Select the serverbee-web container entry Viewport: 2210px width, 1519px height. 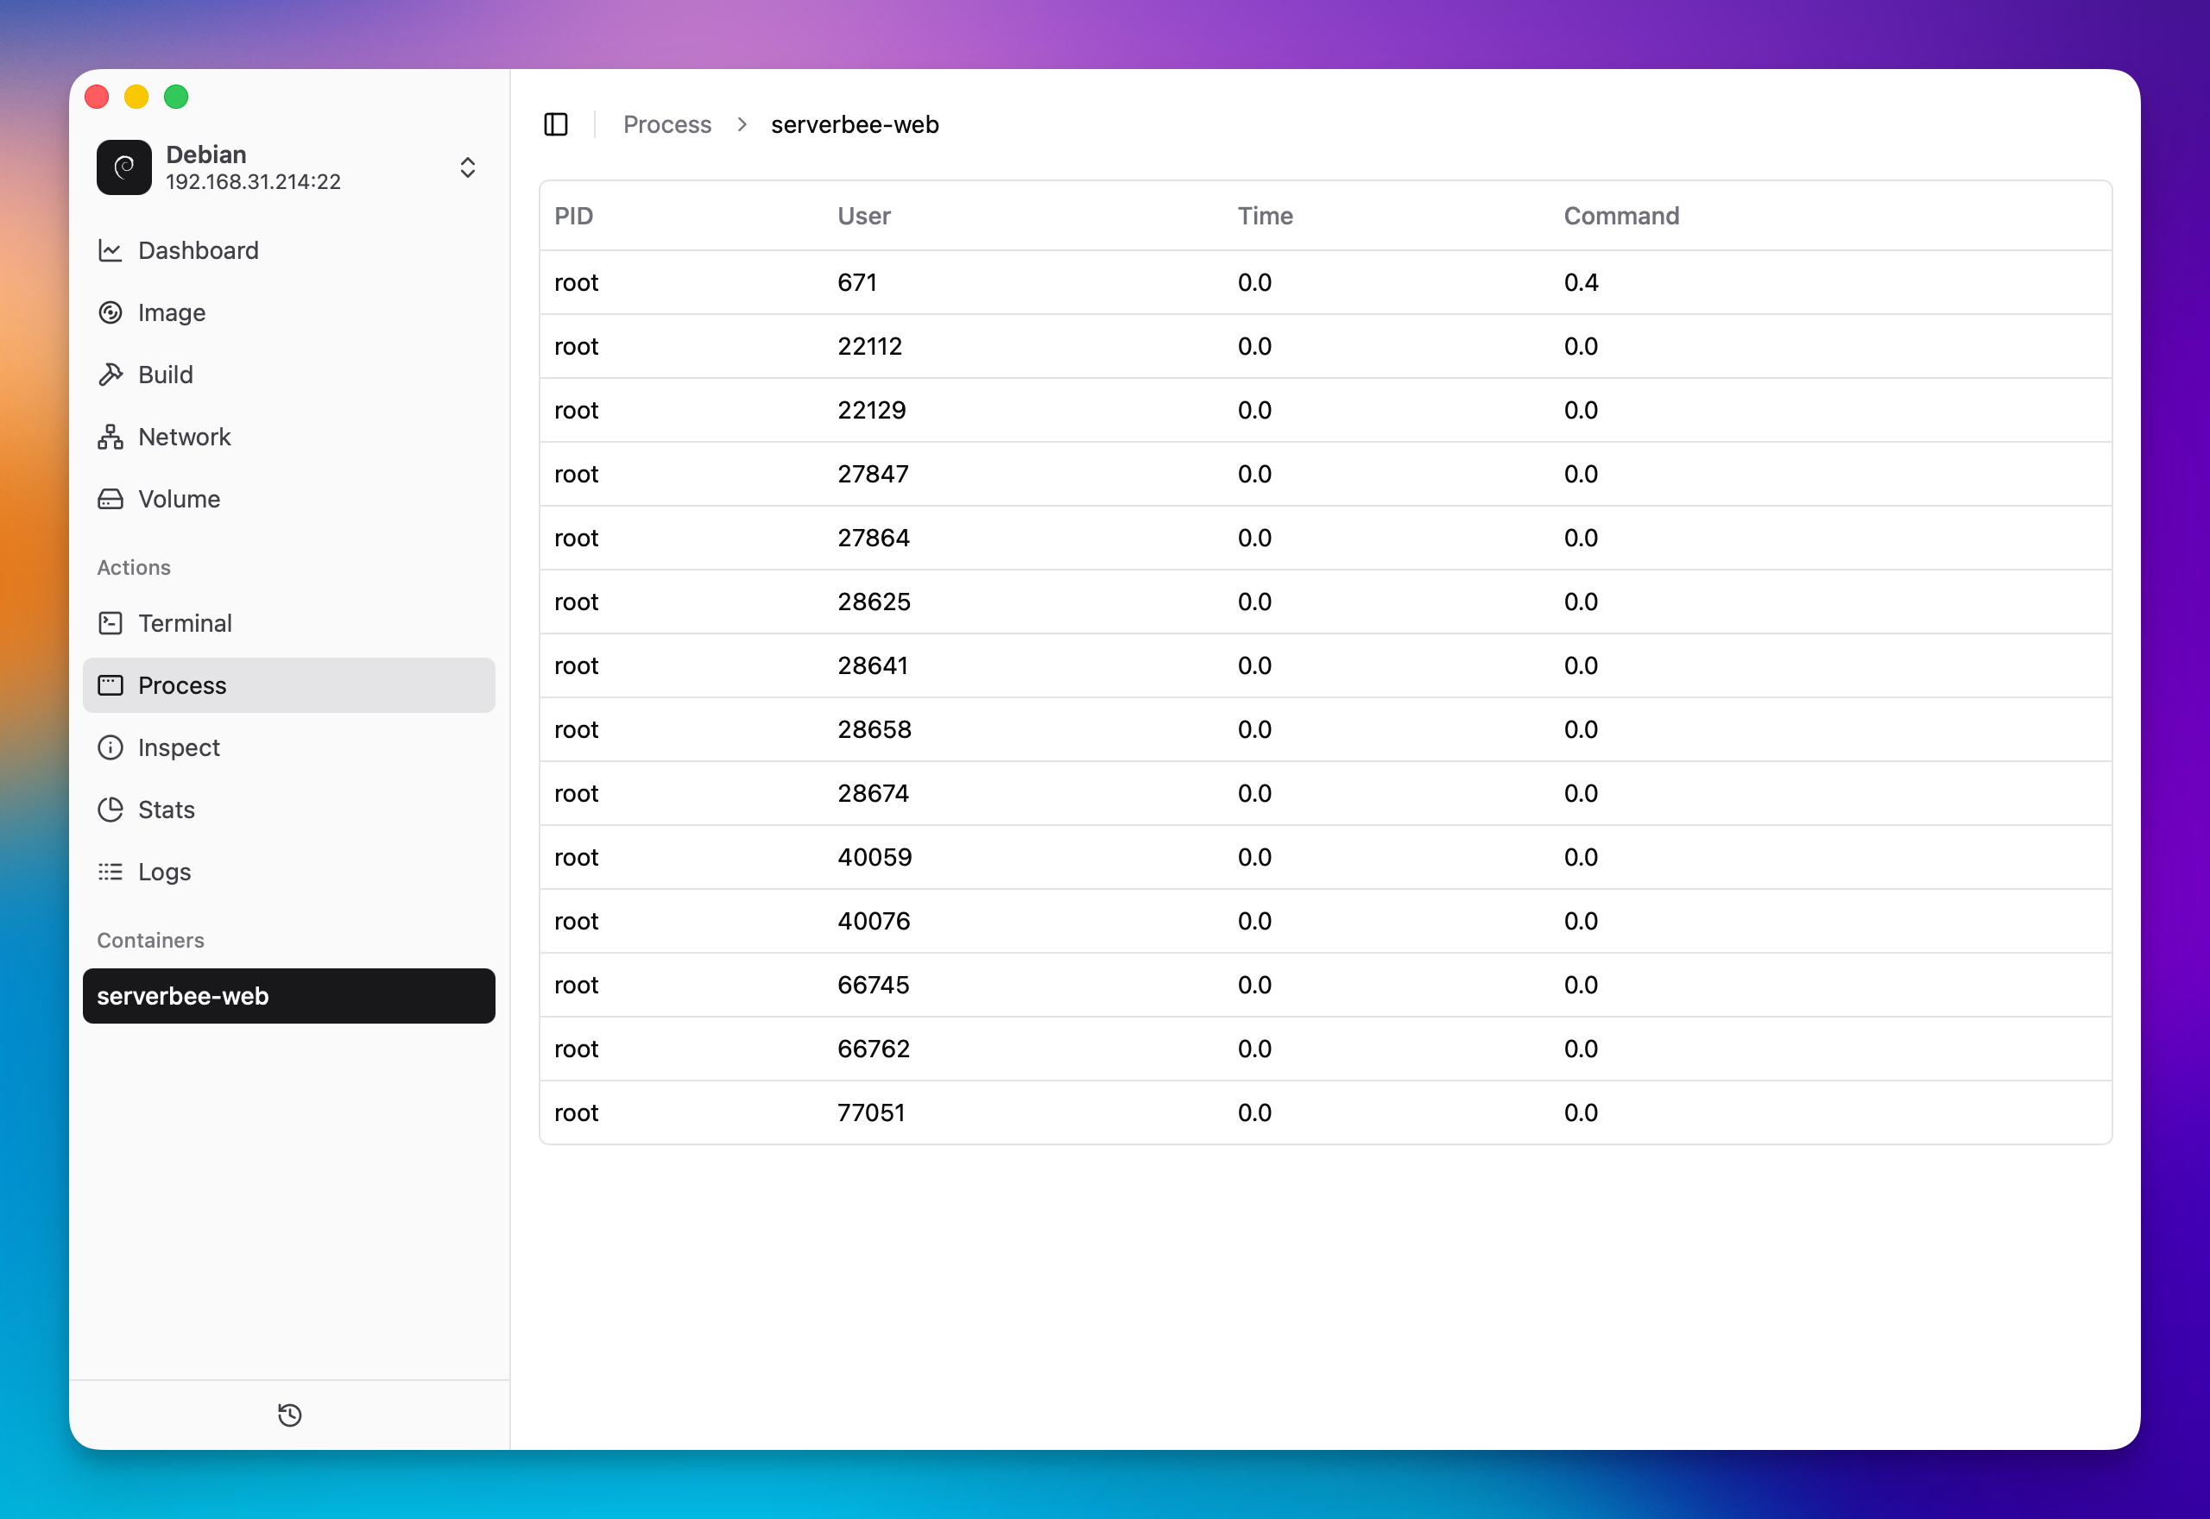[x=289, y=995]
